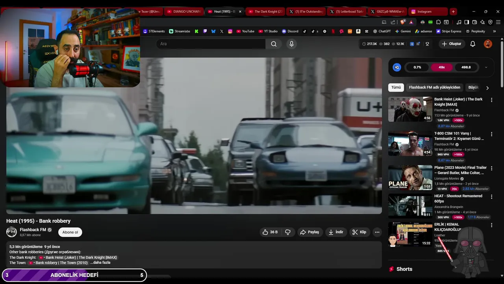The image size is (504, 284).
Task: Toggle the browser sidebar panel icon
Action: 467,22
